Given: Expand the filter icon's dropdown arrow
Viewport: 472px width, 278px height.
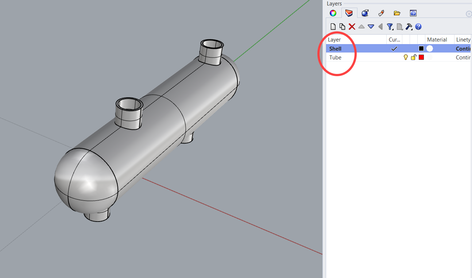Looking at the screenshot, I should pos(393,28).
